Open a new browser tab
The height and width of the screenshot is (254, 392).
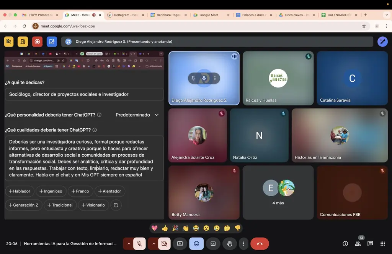coord(366,15)
